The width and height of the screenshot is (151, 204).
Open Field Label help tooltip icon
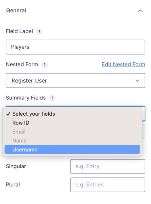pyautogui.click(x=39, y=32)
